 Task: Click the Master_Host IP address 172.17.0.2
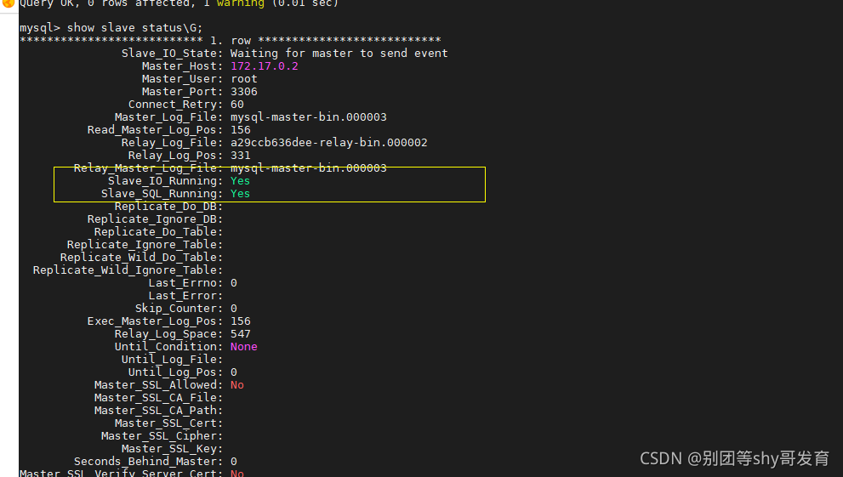coord(264,66)
